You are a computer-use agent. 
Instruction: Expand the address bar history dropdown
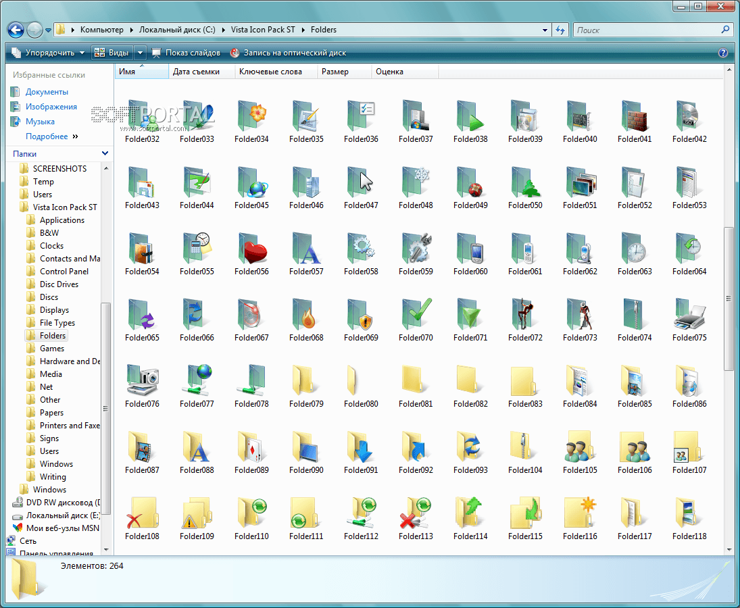545,30
